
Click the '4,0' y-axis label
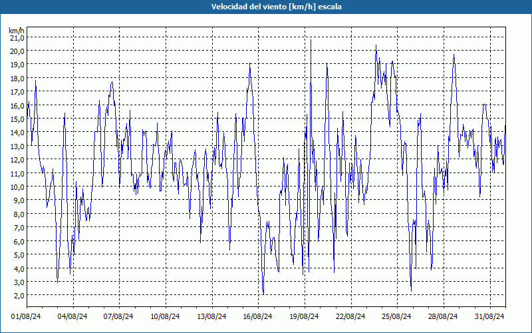(19, 269)
